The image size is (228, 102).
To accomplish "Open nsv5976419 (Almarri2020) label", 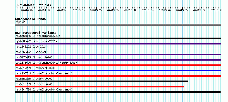I will 34,57.
